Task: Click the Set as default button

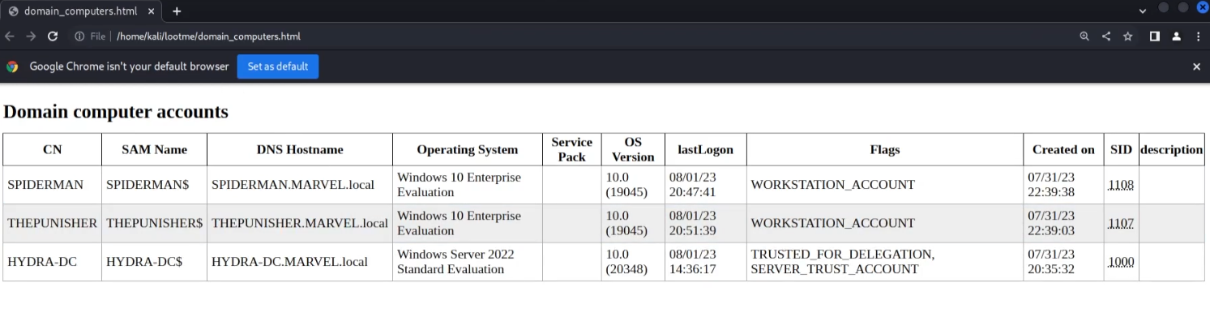Action: point(277,66)
